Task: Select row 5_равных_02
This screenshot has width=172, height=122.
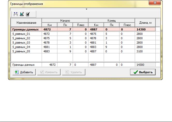Action: click(x=83, y=38)
